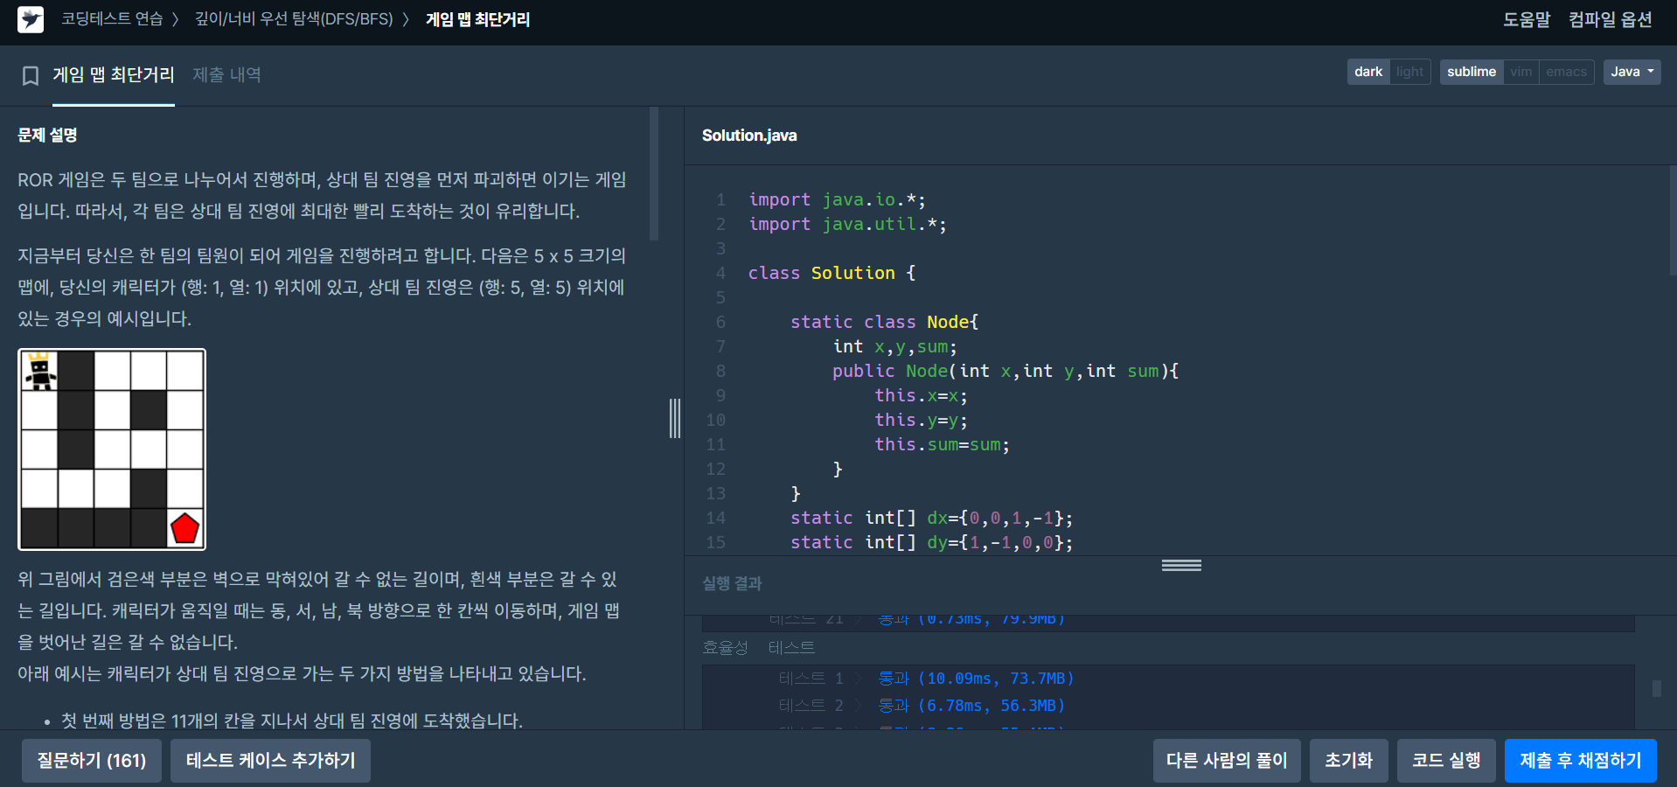Place cursor on 'int x,y,sum;' line
Screen dimensions: 1677x787
point(894,346)
